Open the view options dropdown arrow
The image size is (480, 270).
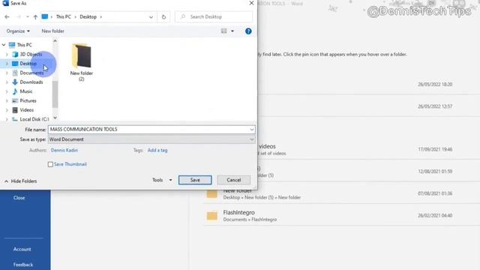click(232, 31)
